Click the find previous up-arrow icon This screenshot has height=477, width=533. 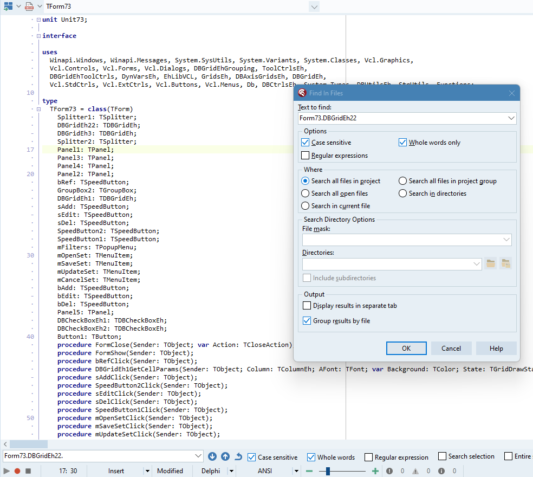(225, 457)
